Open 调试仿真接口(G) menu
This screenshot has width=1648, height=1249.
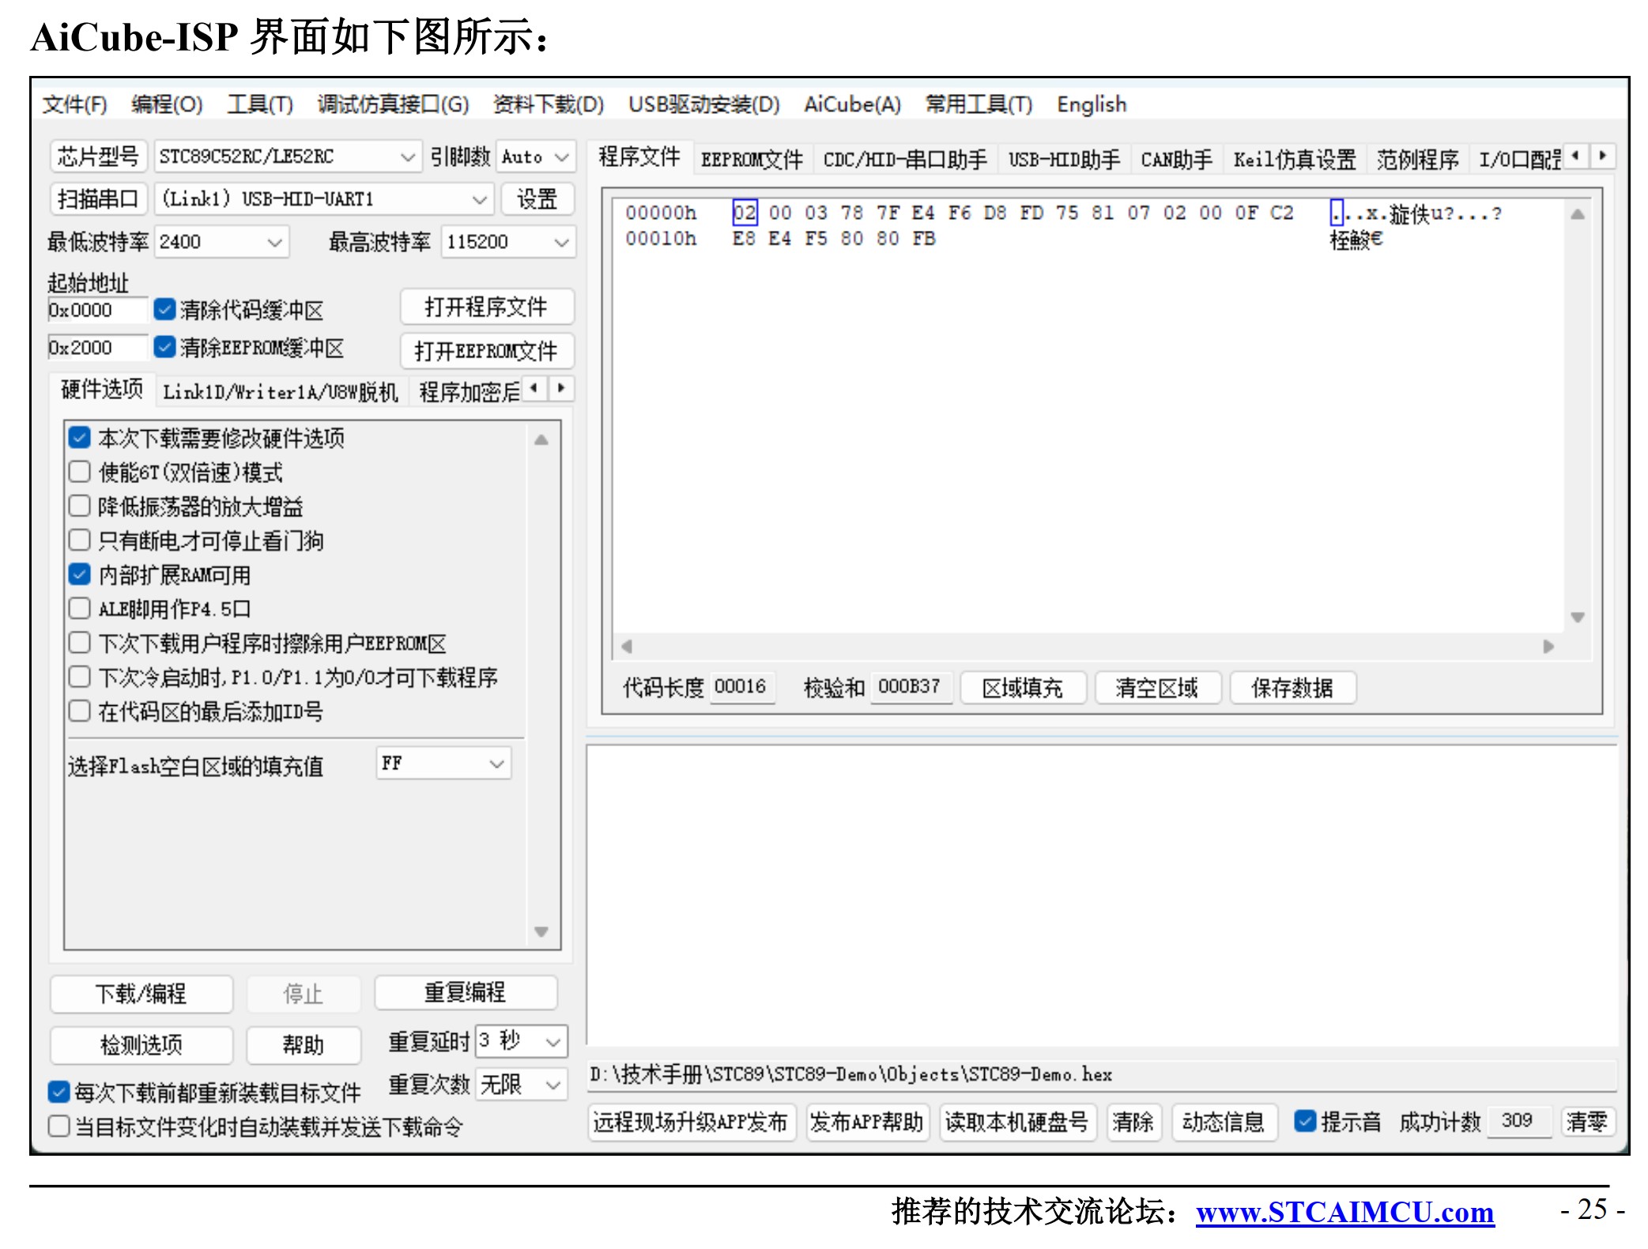(393, 104)
